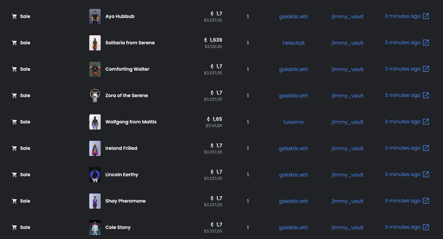Click the cart icon in Comforting Walter row
Screen dimensions: 443x239
[x=14, y=69]
